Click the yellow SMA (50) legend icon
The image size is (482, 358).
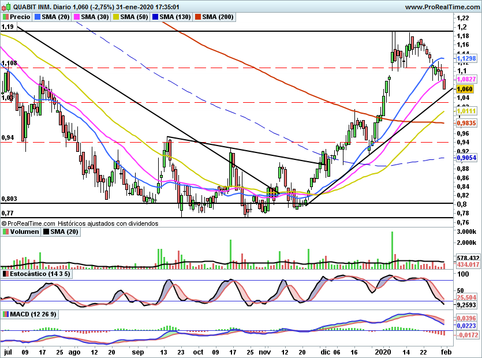(116, 17)
